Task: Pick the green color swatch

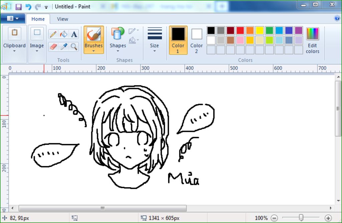Action: (270, 30)
